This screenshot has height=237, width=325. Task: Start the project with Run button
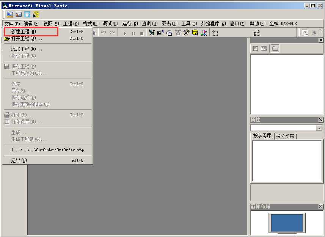coord(125,33)
